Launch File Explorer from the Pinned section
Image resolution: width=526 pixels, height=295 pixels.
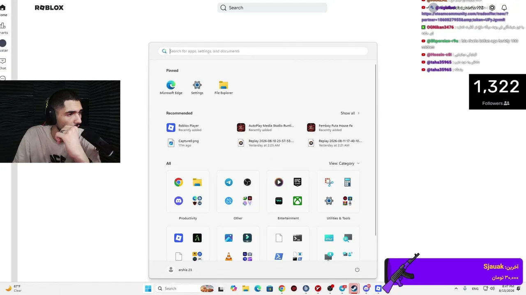tap(224, 87)
